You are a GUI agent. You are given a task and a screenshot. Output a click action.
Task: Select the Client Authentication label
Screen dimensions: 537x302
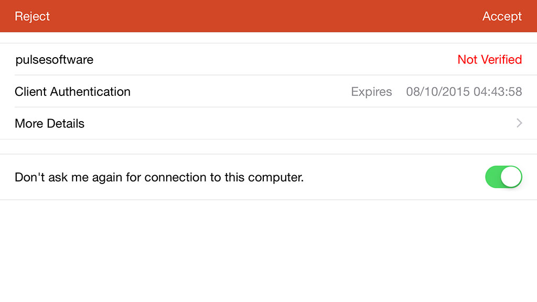(x=72, y=92)
